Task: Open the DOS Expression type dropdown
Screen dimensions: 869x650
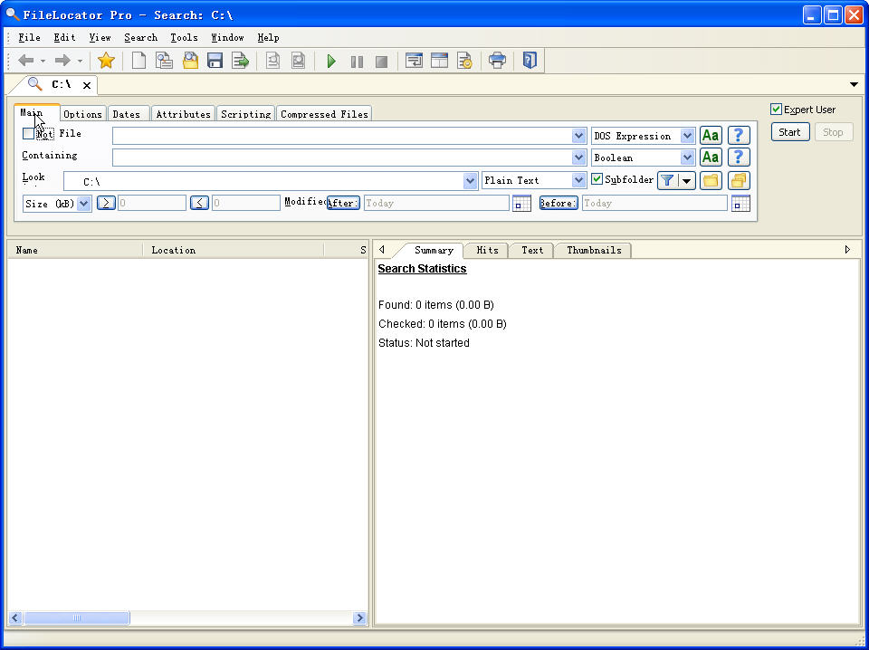Action: pos(687,136)
